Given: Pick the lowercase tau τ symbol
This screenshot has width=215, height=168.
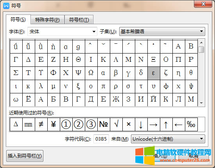Looking at the screenshot, I should (x=141, y=86).
